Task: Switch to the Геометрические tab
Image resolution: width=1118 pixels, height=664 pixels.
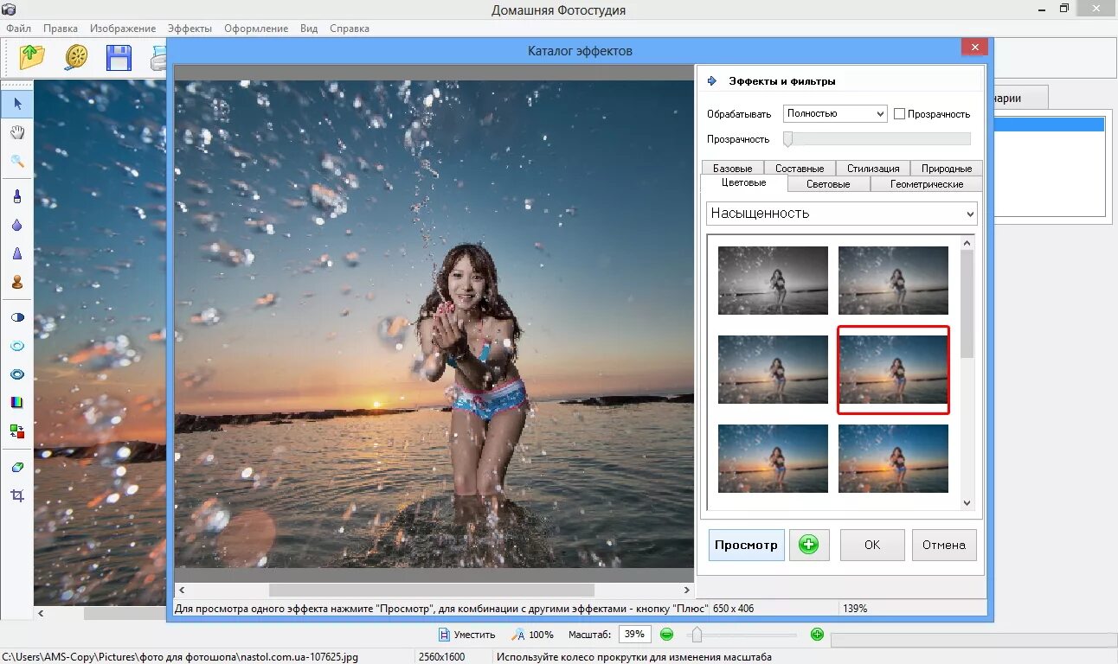Action: (x=927, y=184)
